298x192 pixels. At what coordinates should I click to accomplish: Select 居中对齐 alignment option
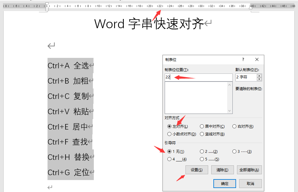click(x=212, y=126)
